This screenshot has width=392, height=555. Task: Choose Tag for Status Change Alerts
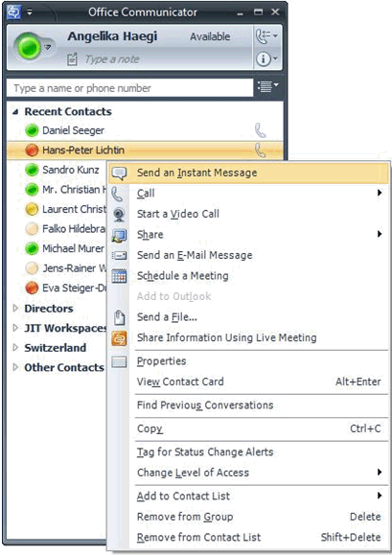(248, 452)
